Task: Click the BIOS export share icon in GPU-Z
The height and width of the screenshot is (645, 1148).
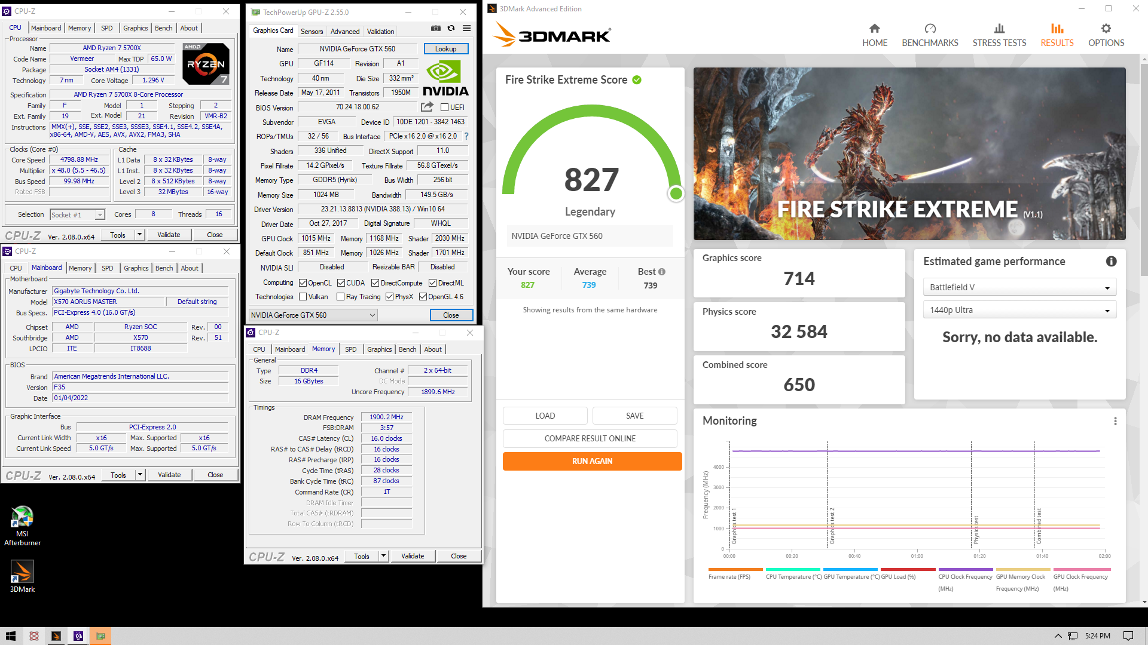Action: tap(427, 107)
